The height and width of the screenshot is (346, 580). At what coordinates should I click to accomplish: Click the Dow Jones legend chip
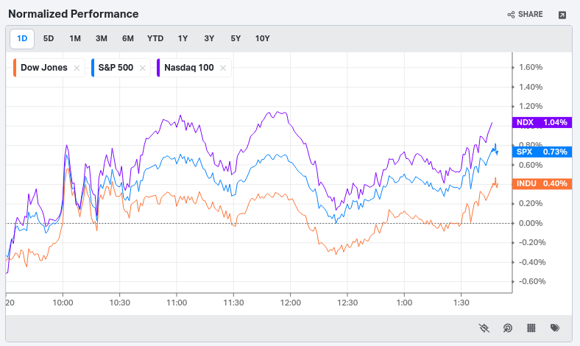(44, 68)
